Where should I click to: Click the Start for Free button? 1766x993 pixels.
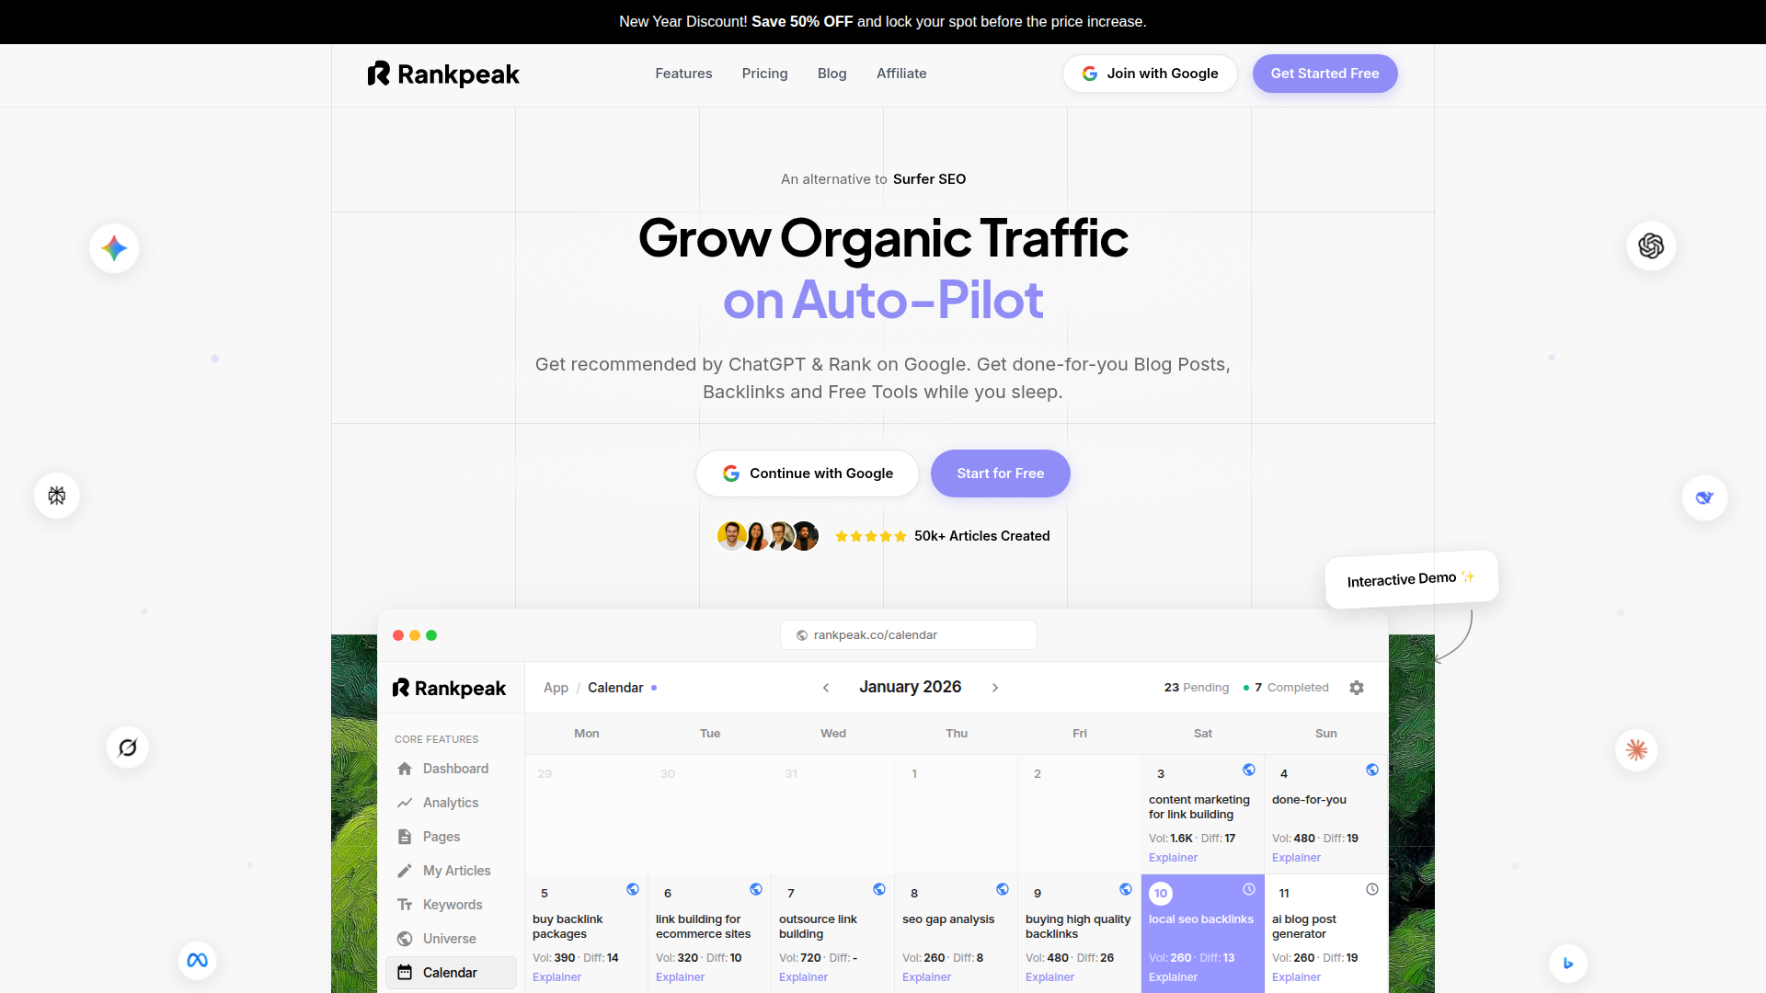pos(1000,473)
